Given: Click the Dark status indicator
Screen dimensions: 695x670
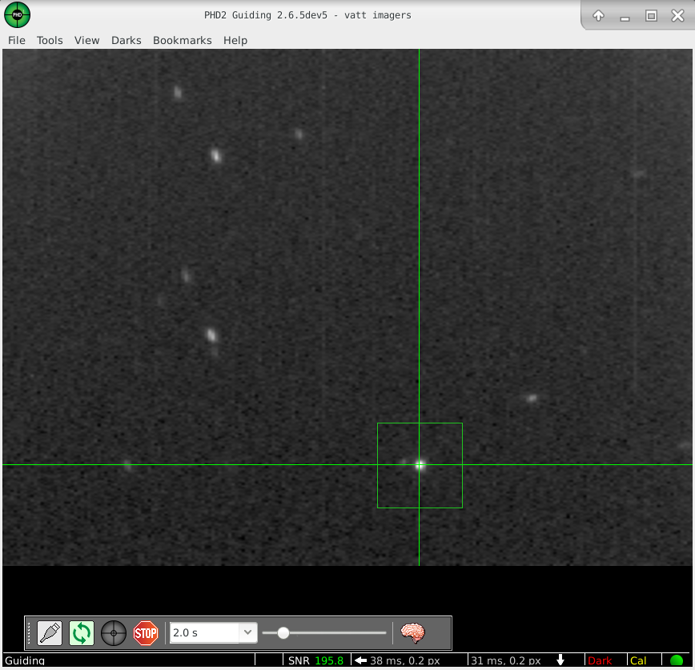Looking at the screenshot, I should coord(600,660).
